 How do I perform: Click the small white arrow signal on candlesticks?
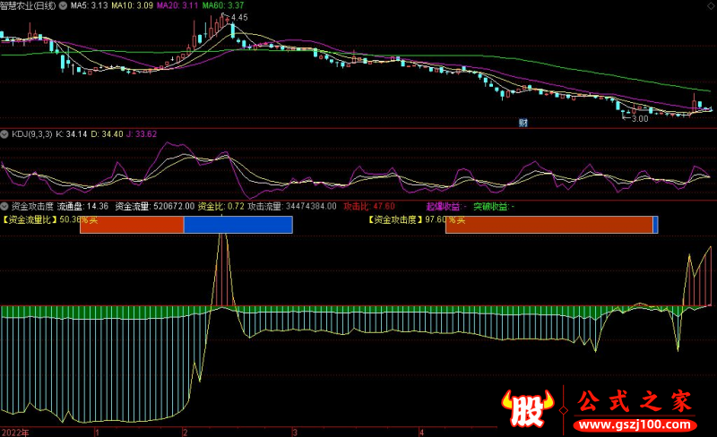[171, 58]
